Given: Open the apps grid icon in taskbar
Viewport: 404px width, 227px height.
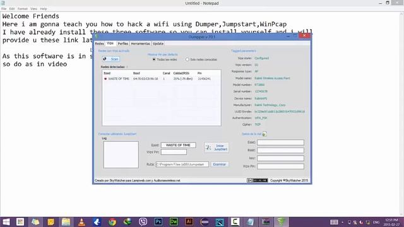Looking at the screenshot, I should [20, 222].
